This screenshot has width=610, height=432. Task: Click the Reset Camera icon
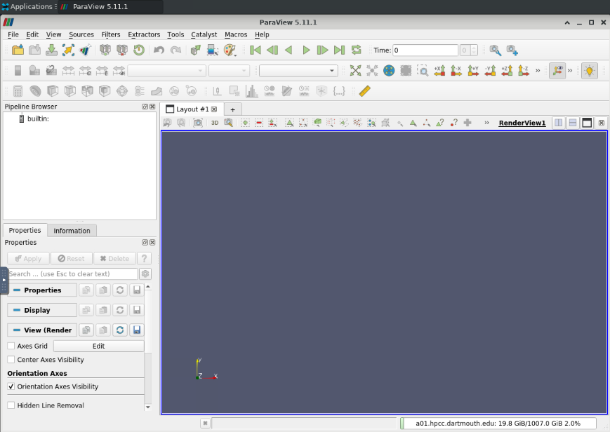tap(355, 70)
